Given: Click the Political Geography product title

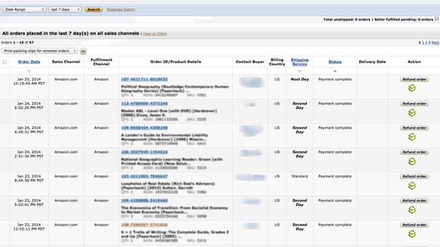Looking at the screenshot, I should (x=175, y=88).
